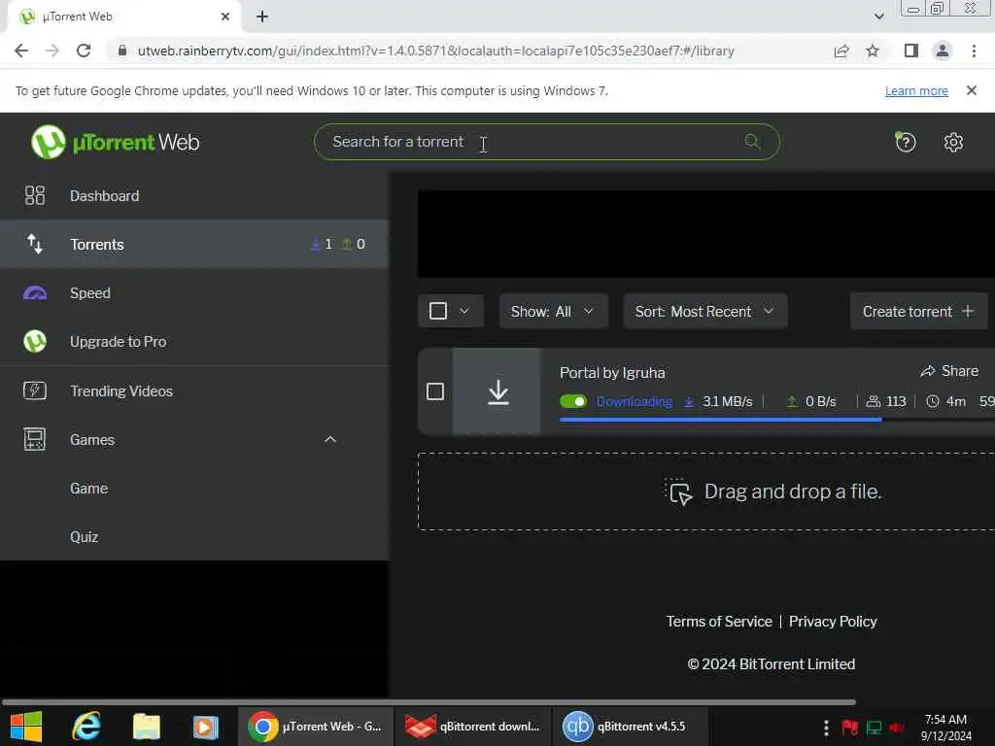The image size is (995, 746).
Task: Dismiss the Chrome update notification bar
Action: (971, 90)
